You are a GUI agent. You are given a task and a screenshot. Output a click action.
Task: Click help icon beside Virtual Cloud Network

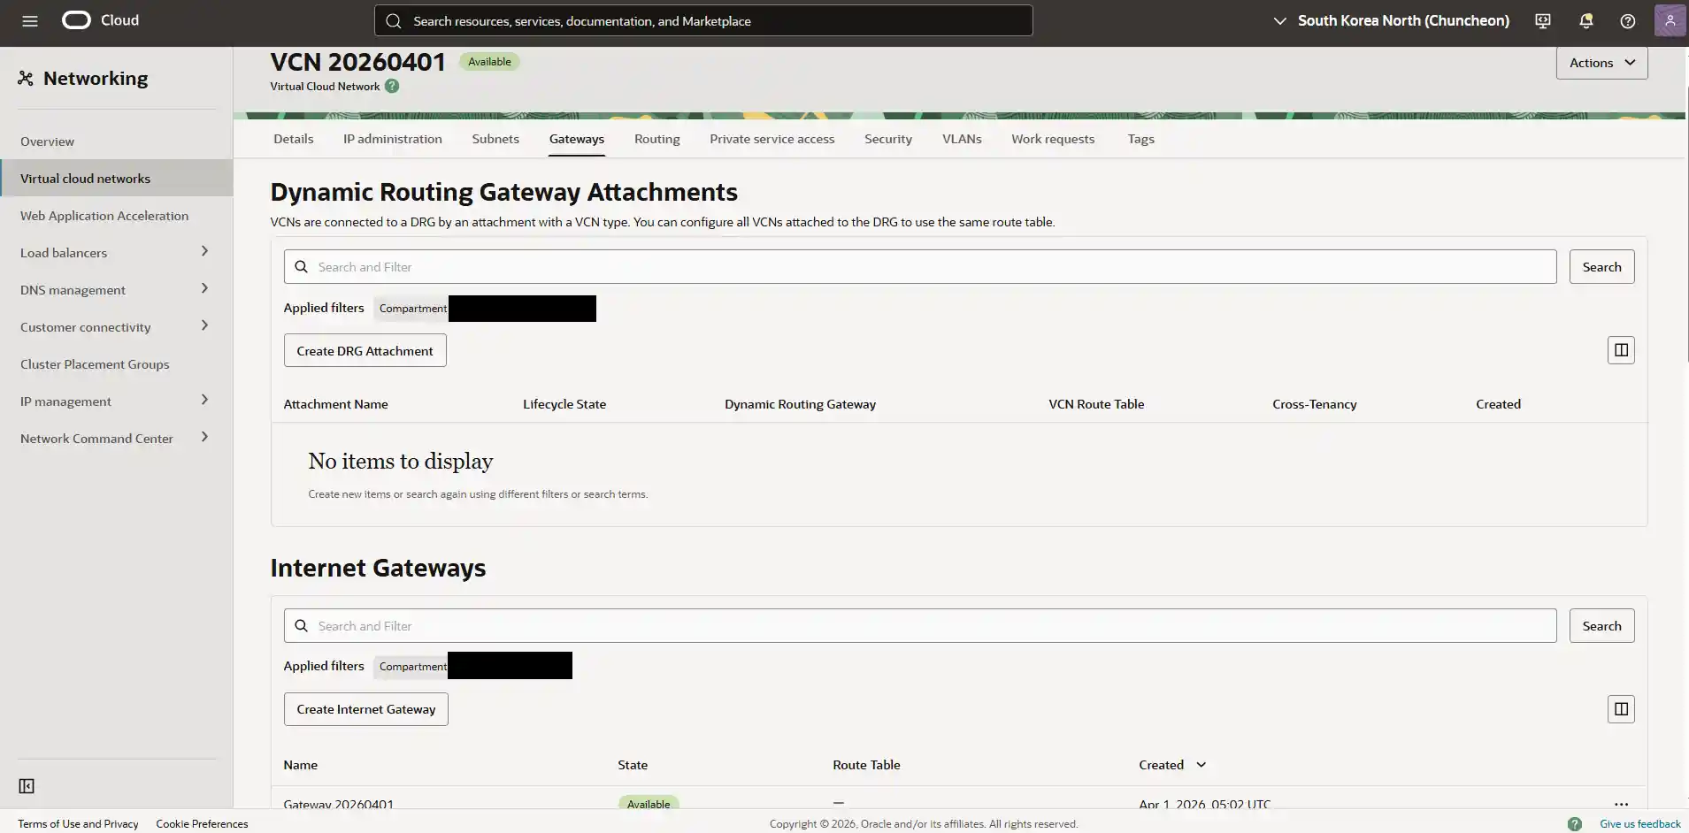click(x=392, y=87)
